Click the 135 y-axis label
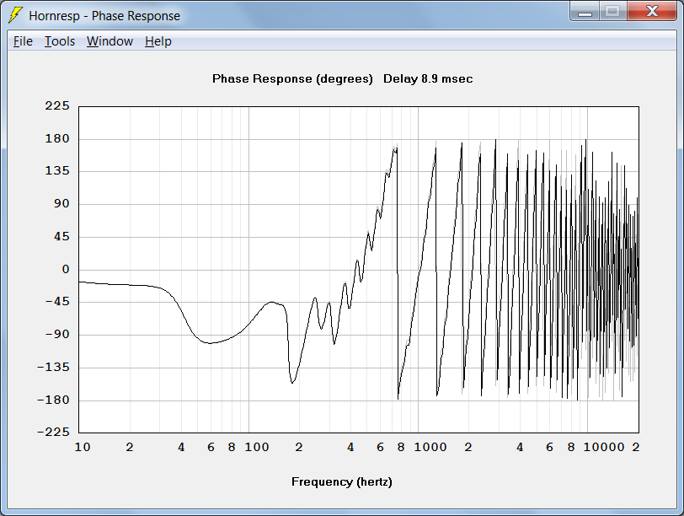Viewport: 684px width, 516px height. pos(57,170)
